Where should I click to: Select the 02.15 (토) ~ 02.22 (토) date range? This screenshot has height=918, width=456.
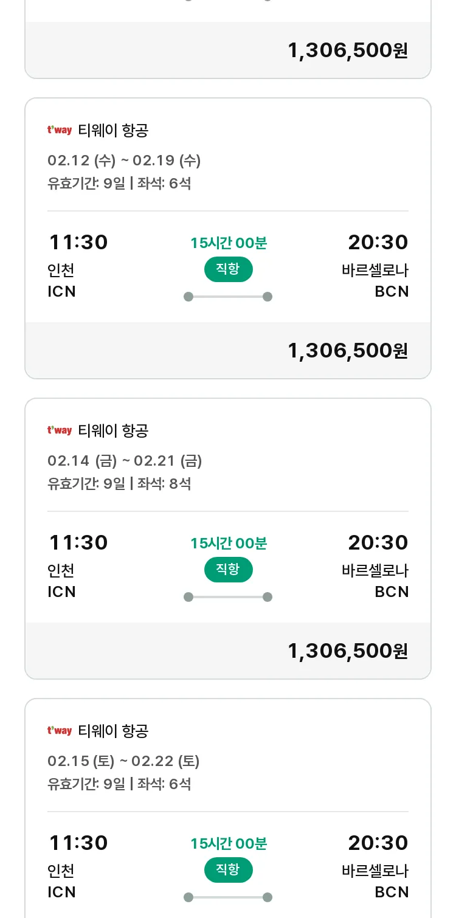point(123,761)
